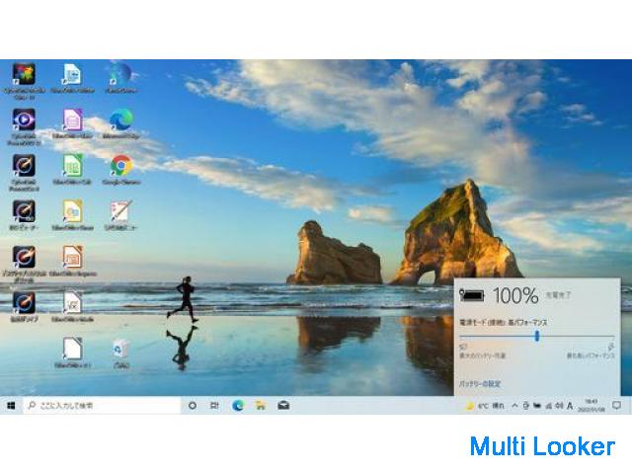
Task: Expand hidden system tray icons chevron
Action: pos(513,406)
